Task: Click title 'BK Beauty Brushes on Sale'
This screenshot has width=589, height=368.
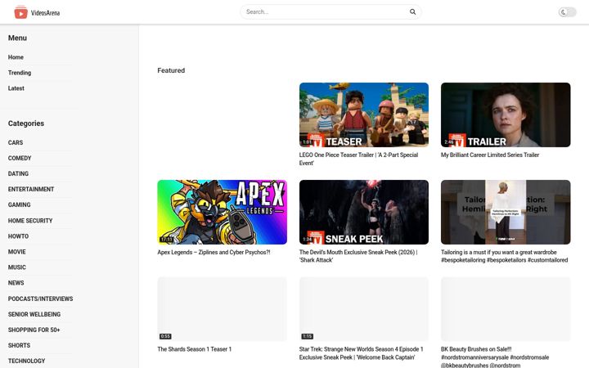Action: click(x=495, y=357)
